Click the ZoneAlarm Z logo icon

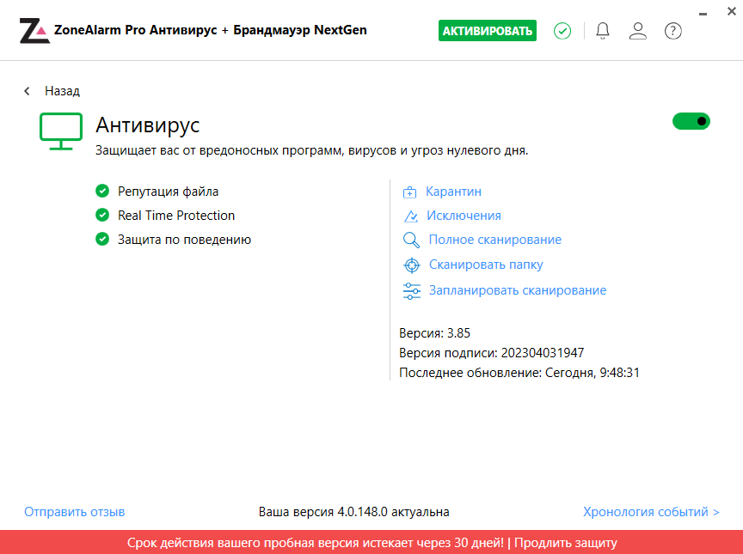click(x=34, y=31)
